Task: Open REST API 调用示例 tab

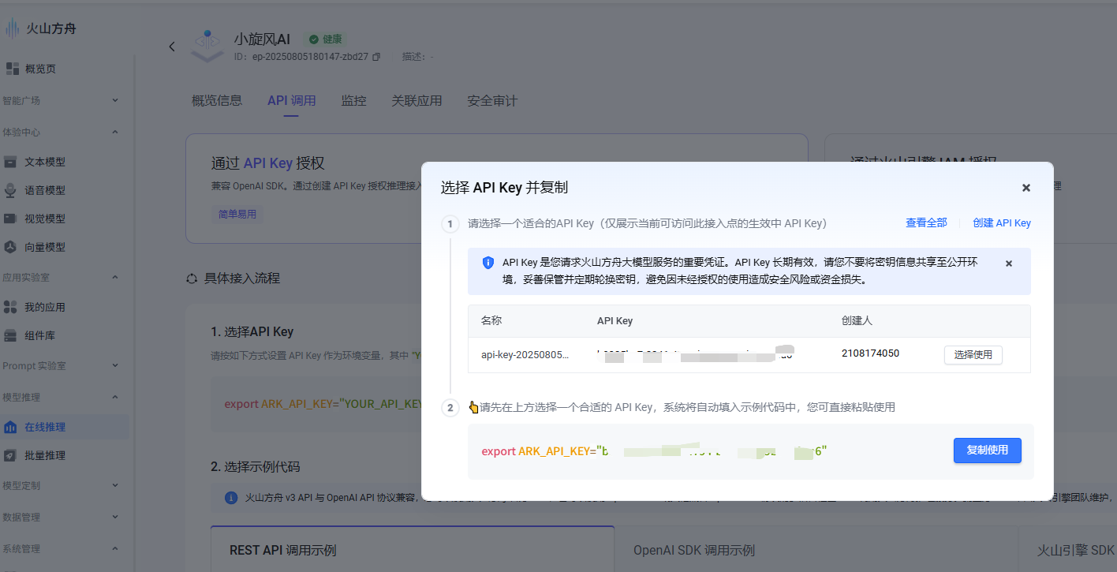Action: [413, 549]
